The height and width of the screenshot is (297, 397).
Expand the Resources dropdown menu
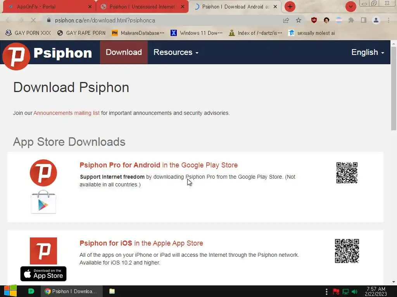coord(176,52)
